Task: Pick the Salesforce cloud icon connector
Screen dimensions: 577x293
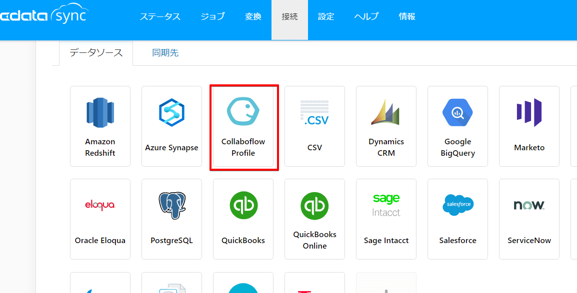Action: tap(458, 205)
